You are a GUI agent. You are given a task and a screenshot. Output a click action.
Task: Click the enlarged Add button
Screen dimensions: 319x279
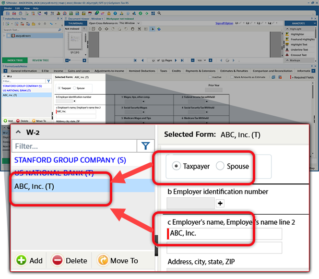pos(29,260)
